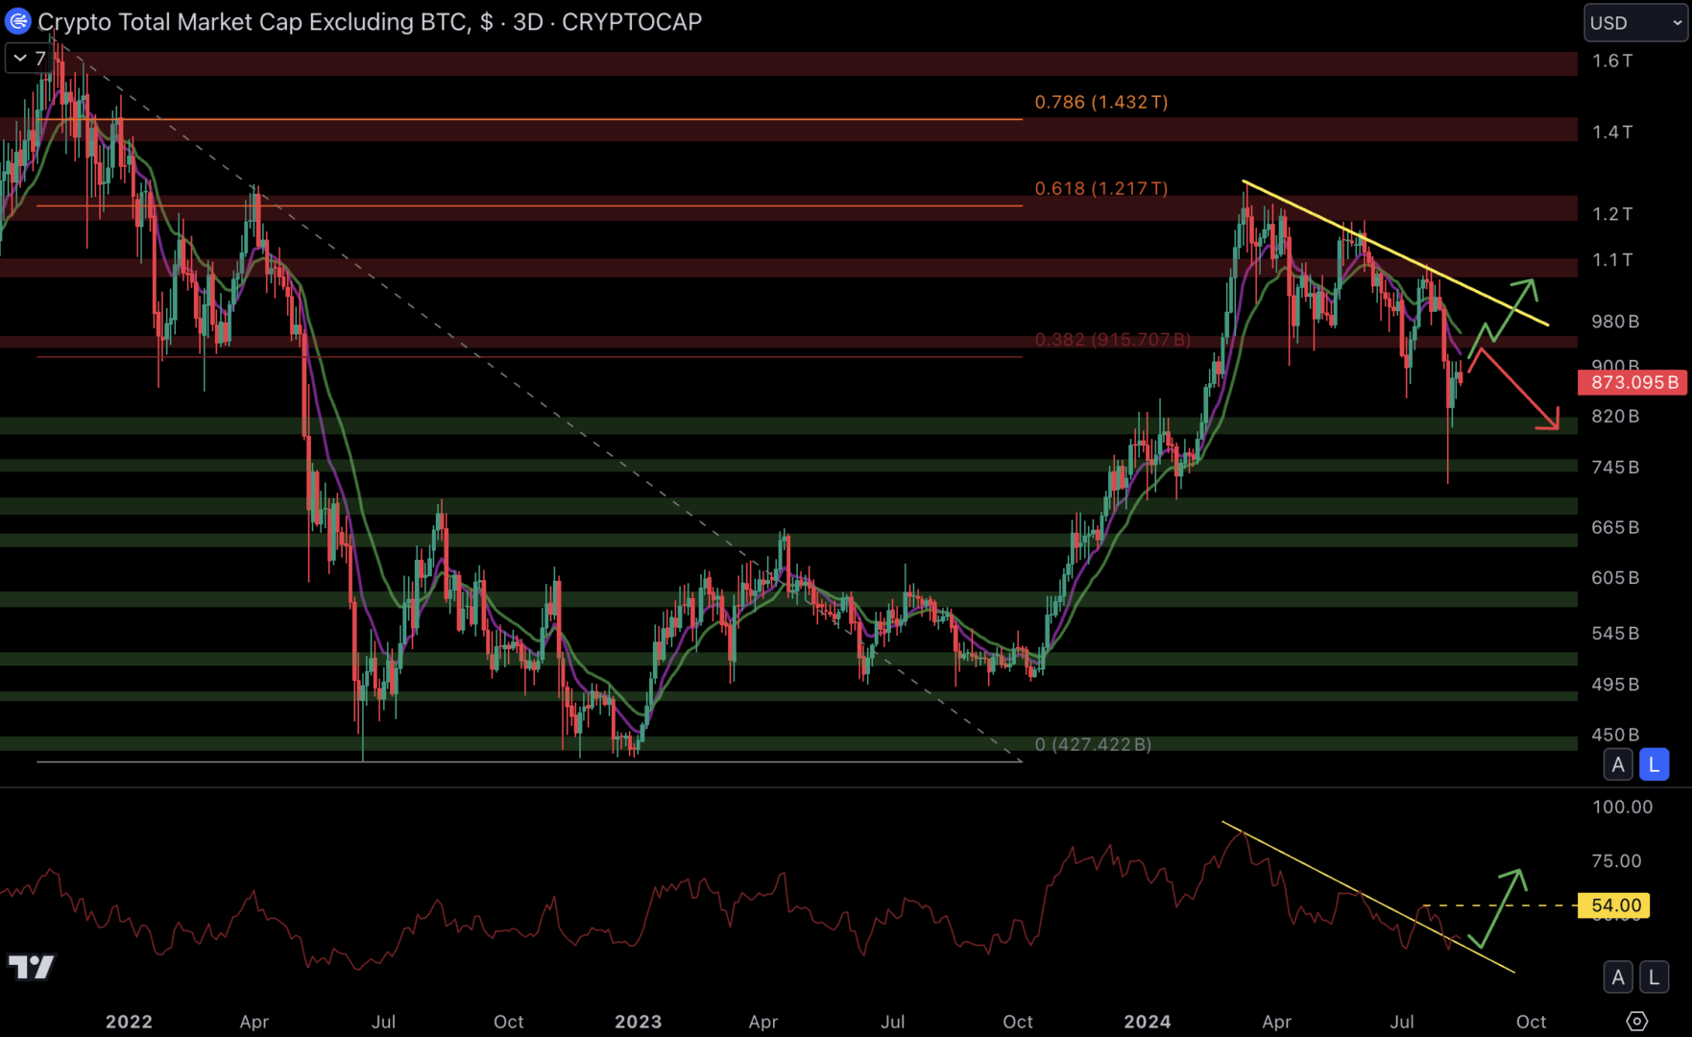Select the 0.786 (1.432 T) Fibonacci label

pyautogui.click(x=1100, y=102)
